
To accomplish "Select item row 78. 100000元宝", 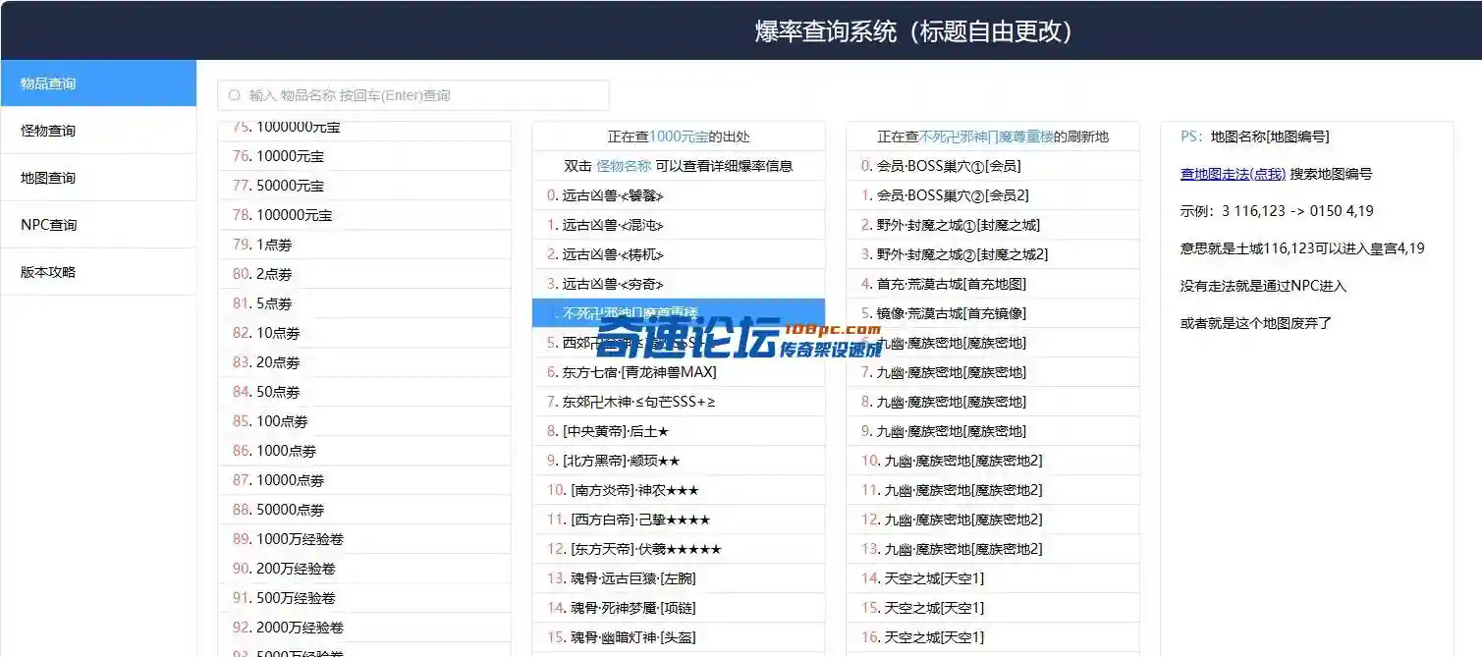I will click(x=364, y=215).
